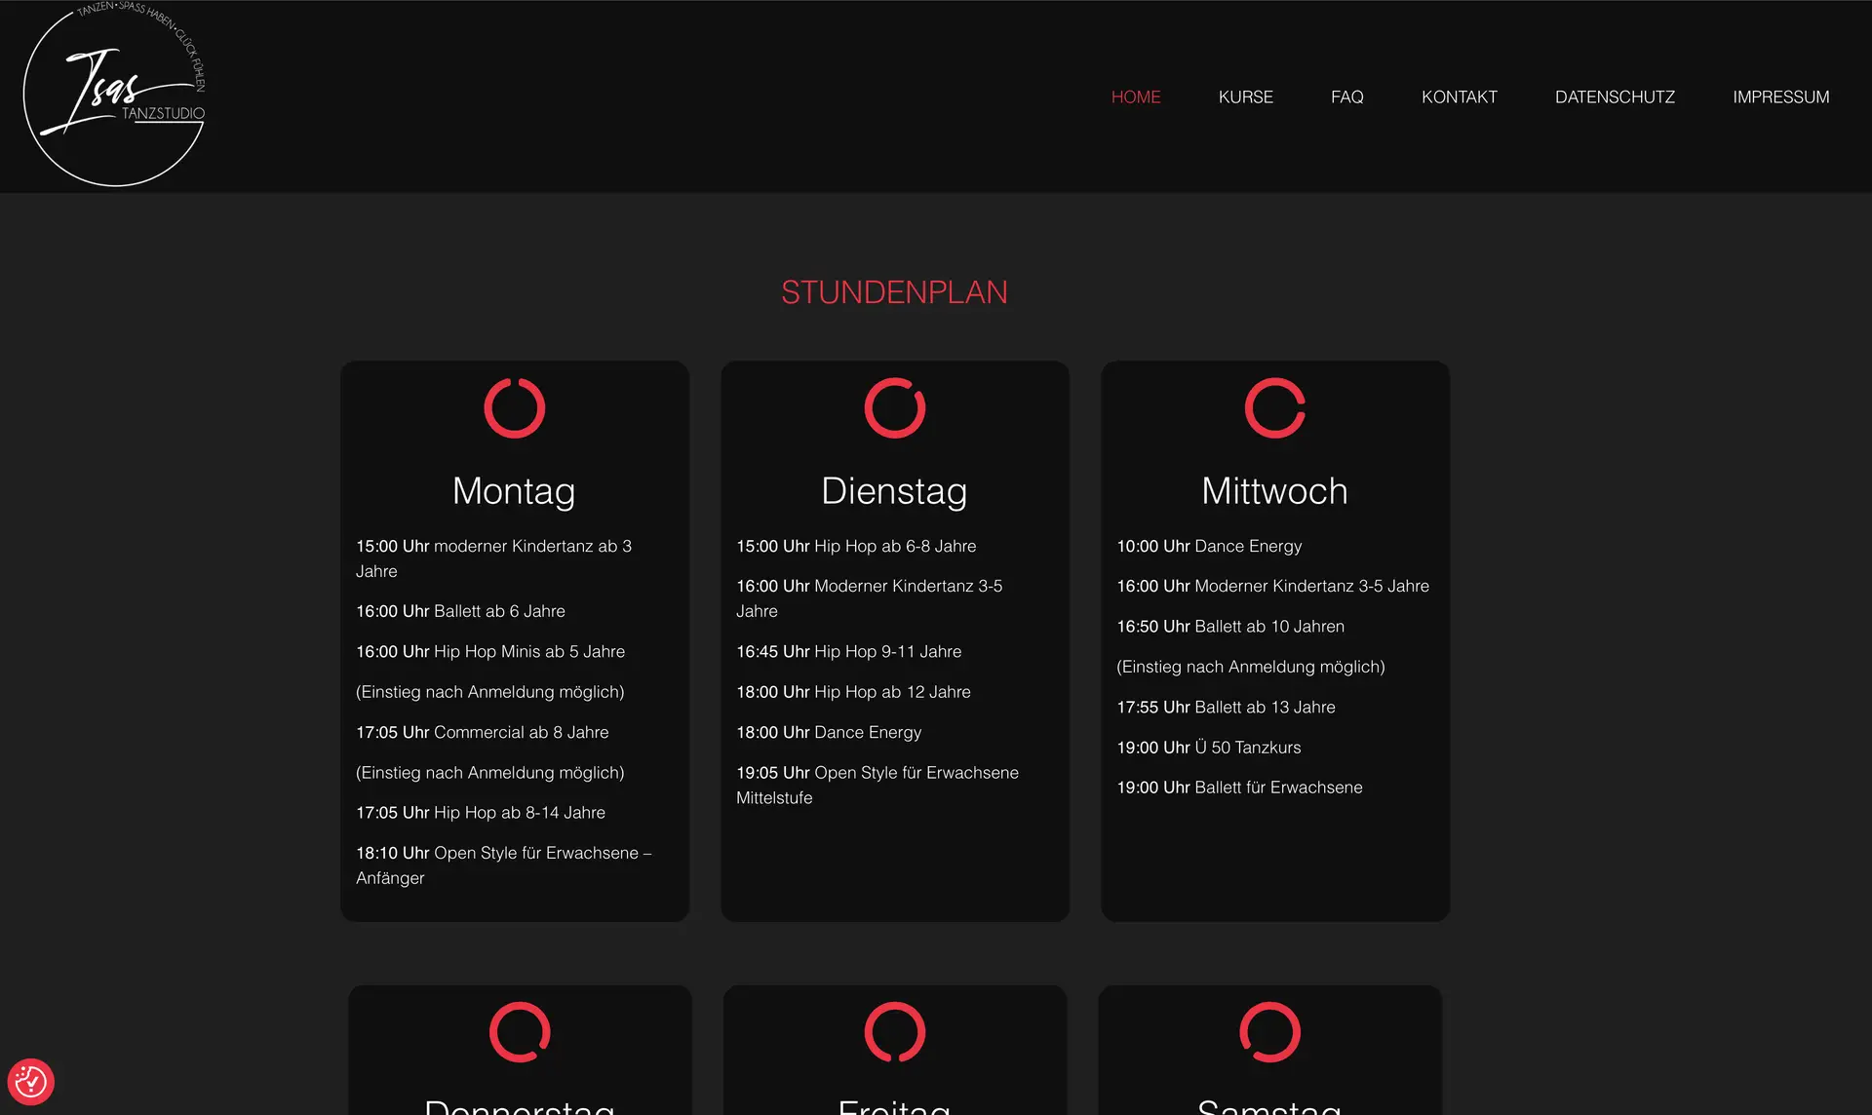
Task: Click the red circle icon above Freitag
Action: [x=894, y=1032]
